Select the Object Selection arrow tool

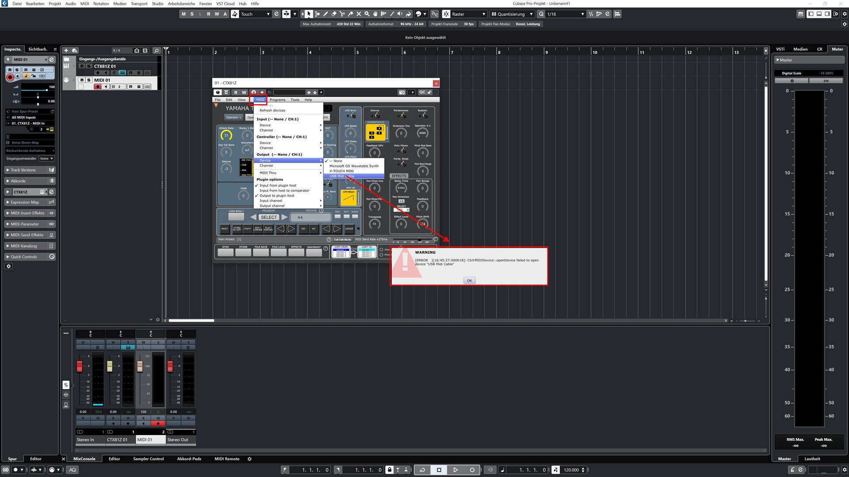(309, 14)
